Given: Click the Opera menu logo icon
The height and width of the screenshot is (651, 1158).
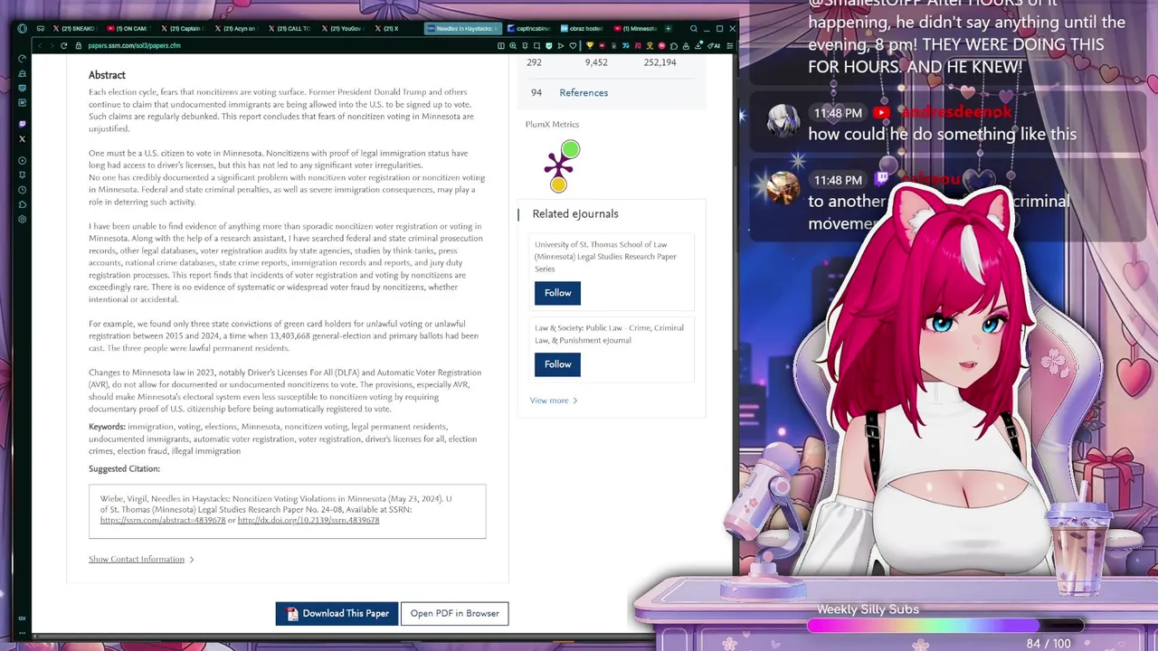Looking at the screenshot, I should pyautogui.click(x=22, y=29).
